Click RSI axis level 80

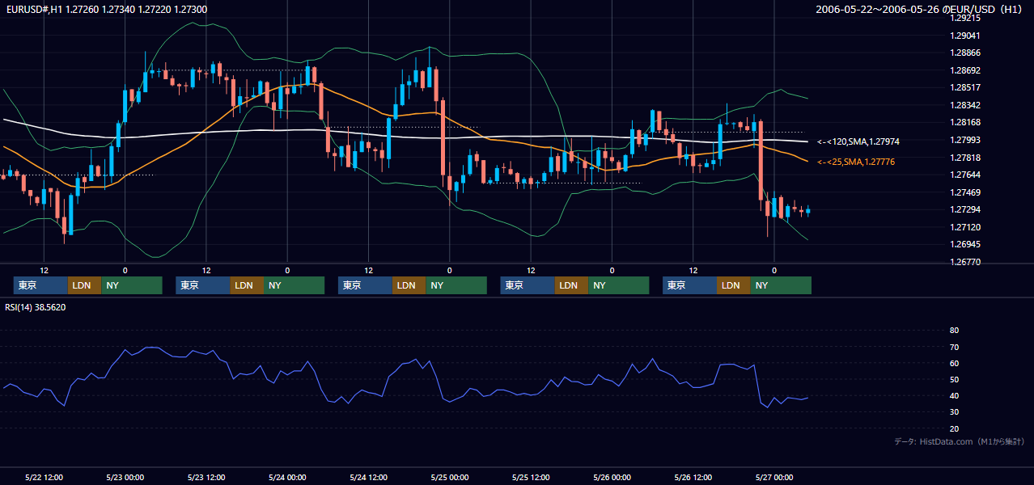pyautogui.click(x=954, y=331)
